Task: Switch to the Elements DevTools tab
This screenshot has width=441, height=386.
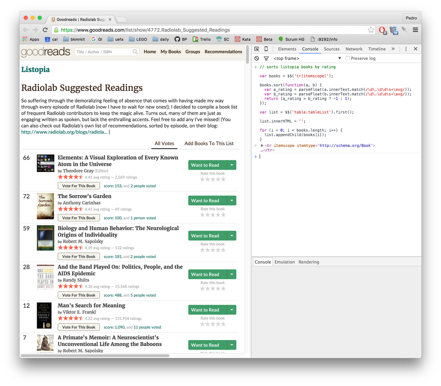Action: [287, 49]
